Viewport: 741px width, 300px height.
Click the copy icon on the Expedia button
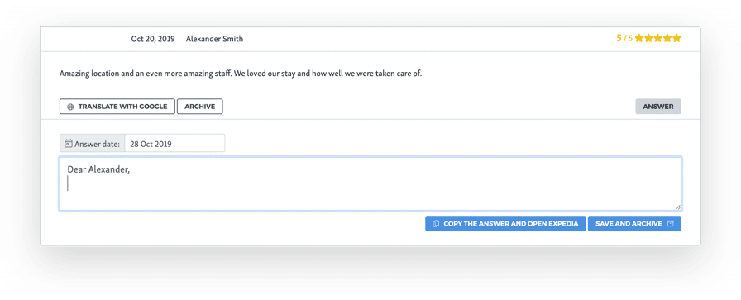pos(436,224)
